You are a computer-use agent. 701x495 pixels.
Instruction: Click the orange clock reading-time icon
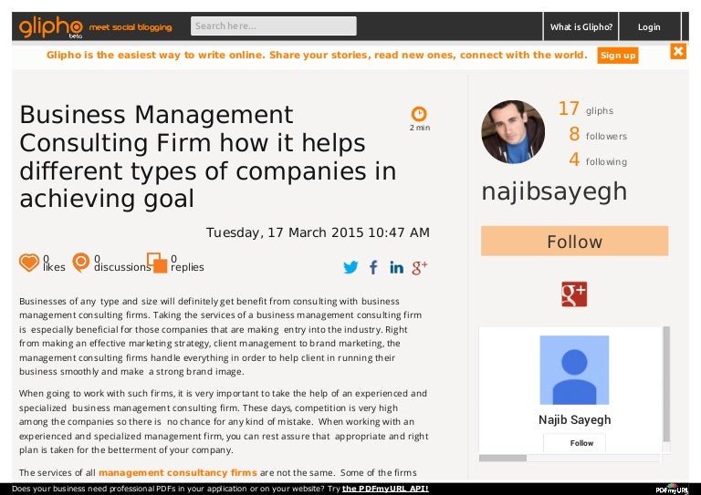tap(419, 114)
